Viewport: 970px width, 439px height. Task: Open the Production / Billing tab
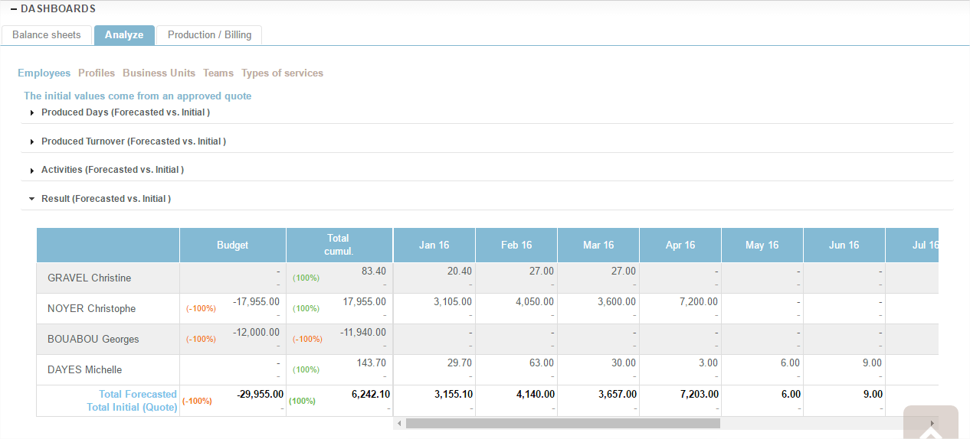(209, 35)
